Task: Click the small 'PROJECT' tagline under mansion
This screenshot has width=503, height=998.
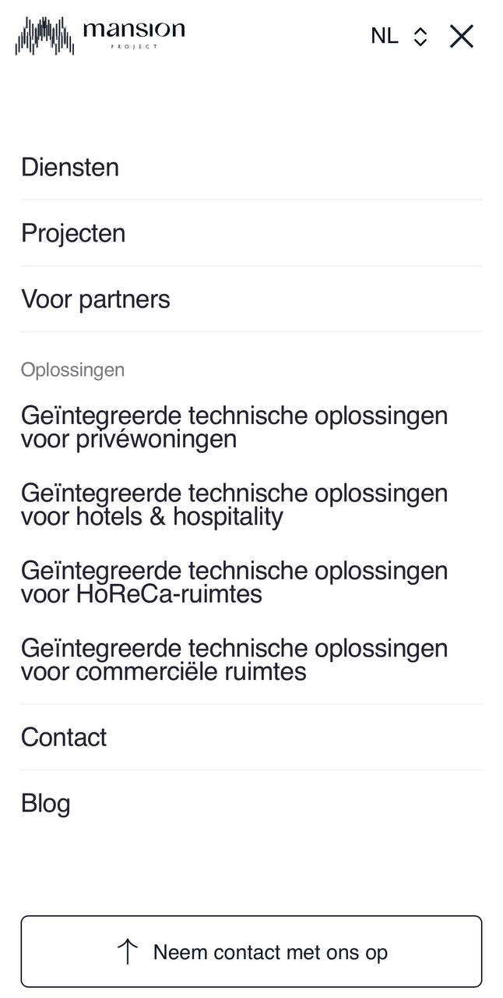Action: (x=133, y=47)
